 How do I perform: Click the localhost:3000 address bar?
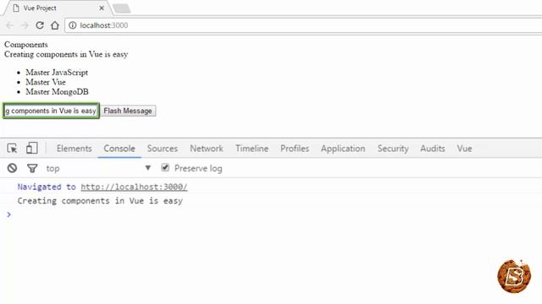tap(303, 25)
